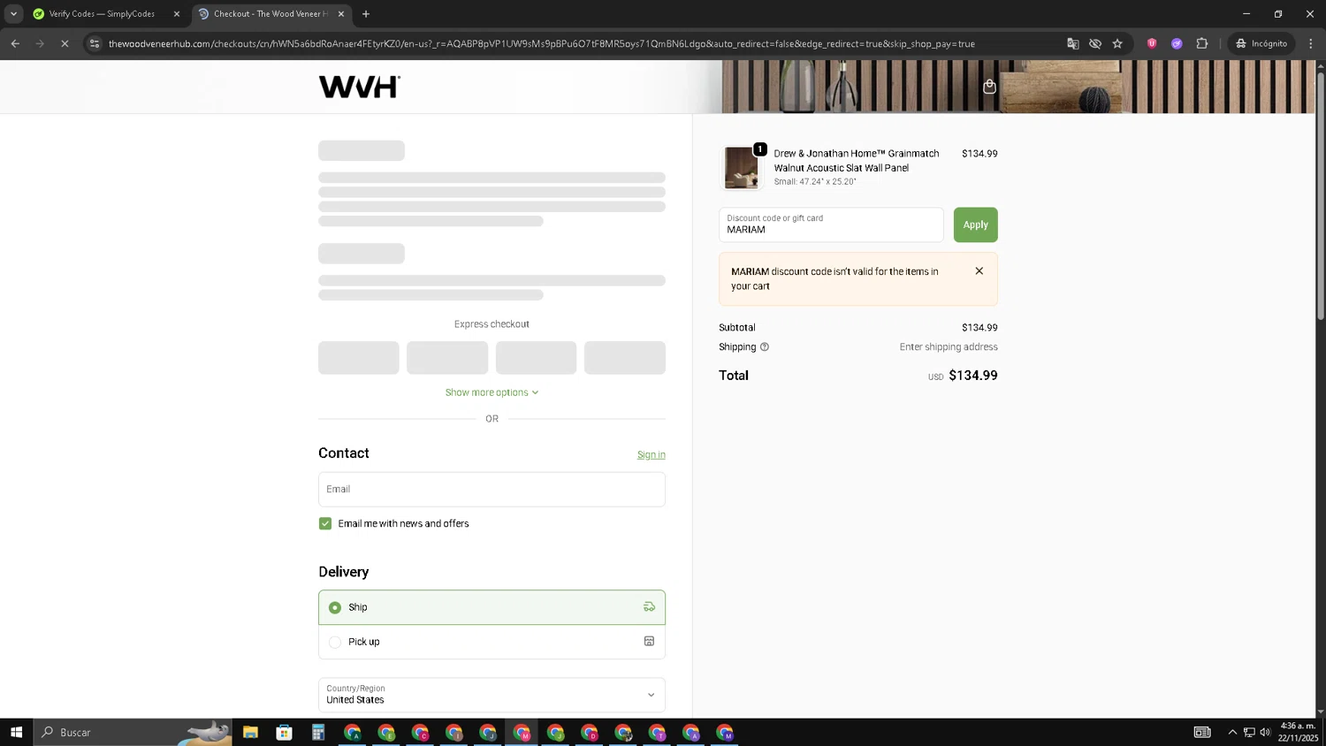1326x746 pixels.
Task: Click the Subtotal $134.99 amount
Action: (x=979, y=328)
